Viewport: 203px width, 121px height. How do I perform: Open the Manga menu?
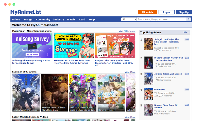point(28,19)
